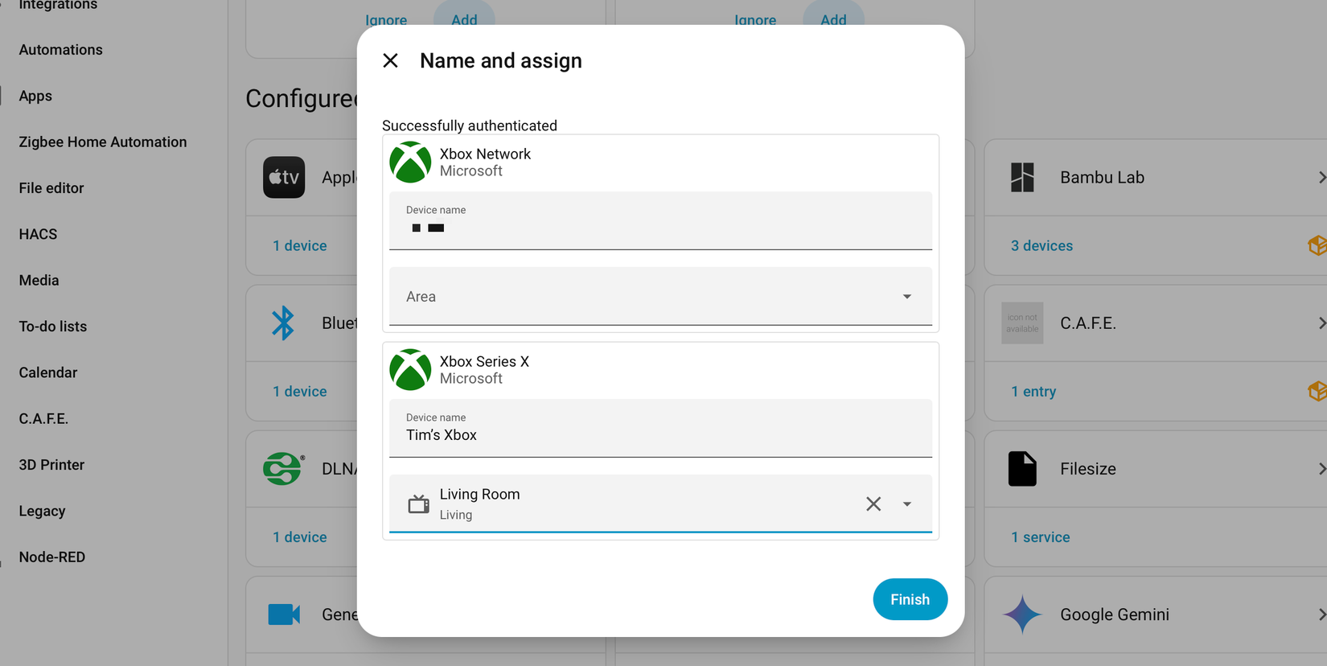Open HACS in the sidebar

click(38, 234)
